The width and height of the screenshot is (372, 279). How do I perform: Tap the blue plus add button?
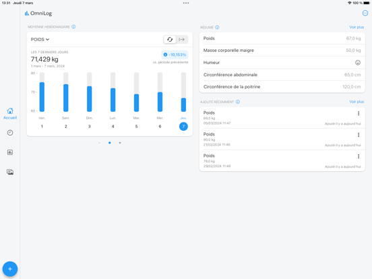pos(10,269)
